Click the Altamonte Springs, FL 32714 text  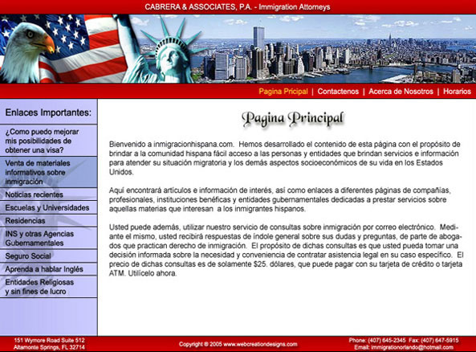(49, 347)
